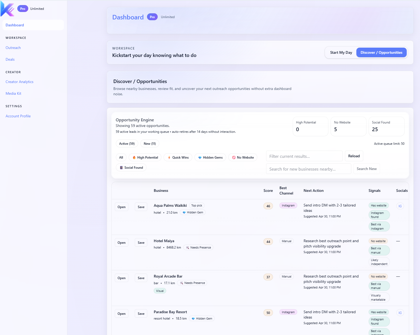
Task: Click the Visual tag under Royal Arcade Bar
Action: tap(160, 291)
